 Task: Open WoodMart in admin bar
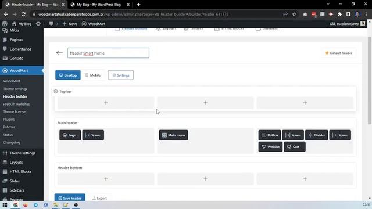tap(94, 24)
